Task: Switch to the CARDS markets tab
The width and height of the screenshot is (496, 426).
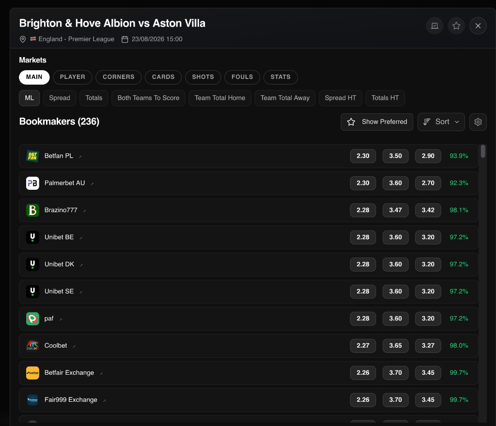Action: pyautogui.click(x=163, y=77)
